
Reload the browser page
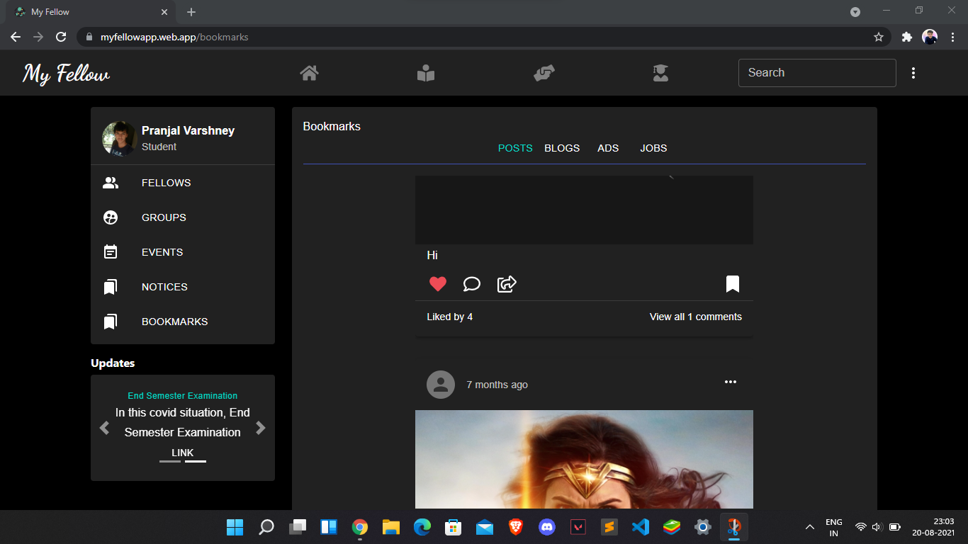point(61,37)
